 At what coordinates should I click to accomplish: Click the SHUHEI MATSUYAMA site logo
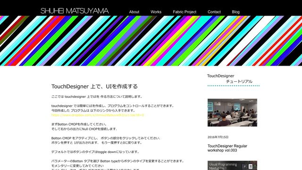coord(75,11)
